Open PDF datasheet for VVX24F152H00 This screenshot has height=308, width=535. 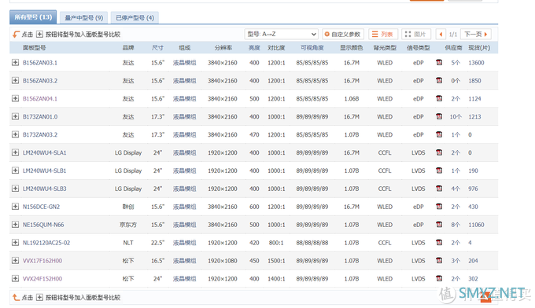tap(439, 278)
